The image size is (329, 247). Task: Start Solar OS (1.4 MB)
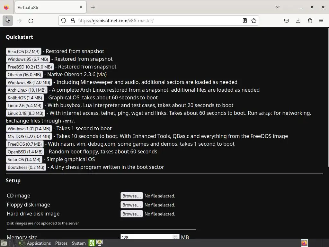coord(24,160)
